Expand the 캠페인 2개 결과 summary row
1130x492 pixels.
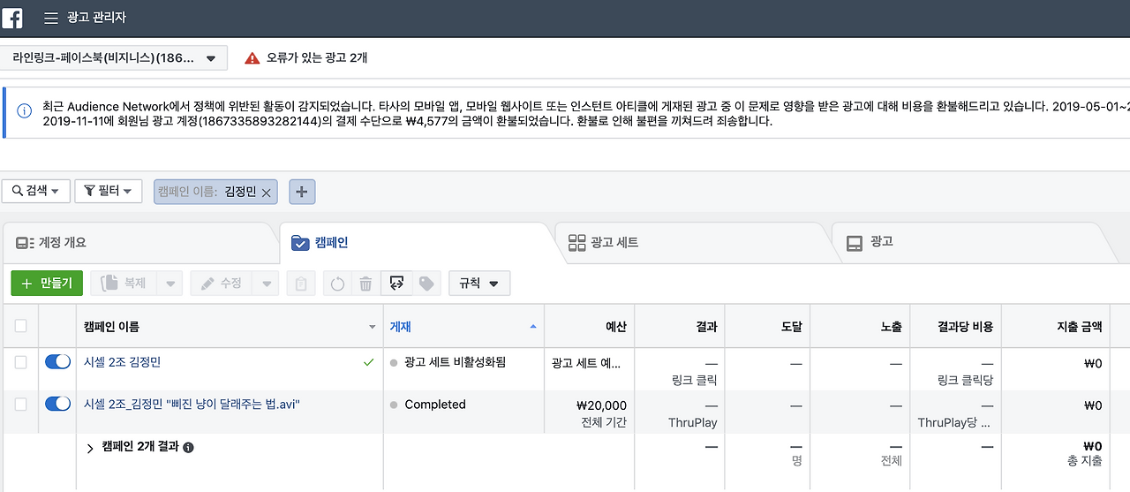click(x=90, y=448)
